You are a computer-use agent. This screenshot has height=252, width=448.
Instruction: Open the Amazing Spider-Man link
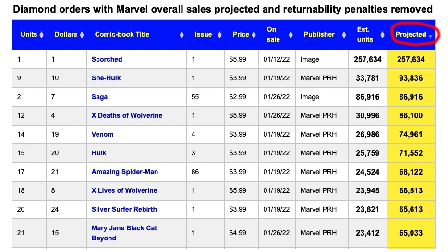click(x=125, y=172)
